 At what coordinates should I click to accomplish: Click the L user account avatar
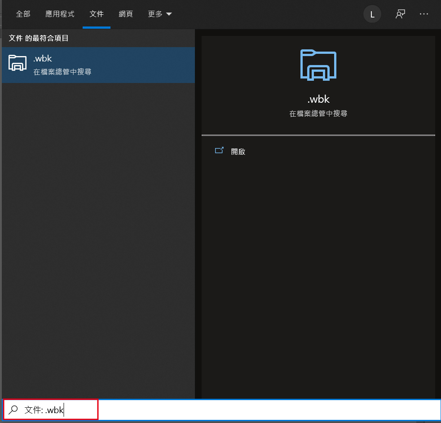point(372,14)
